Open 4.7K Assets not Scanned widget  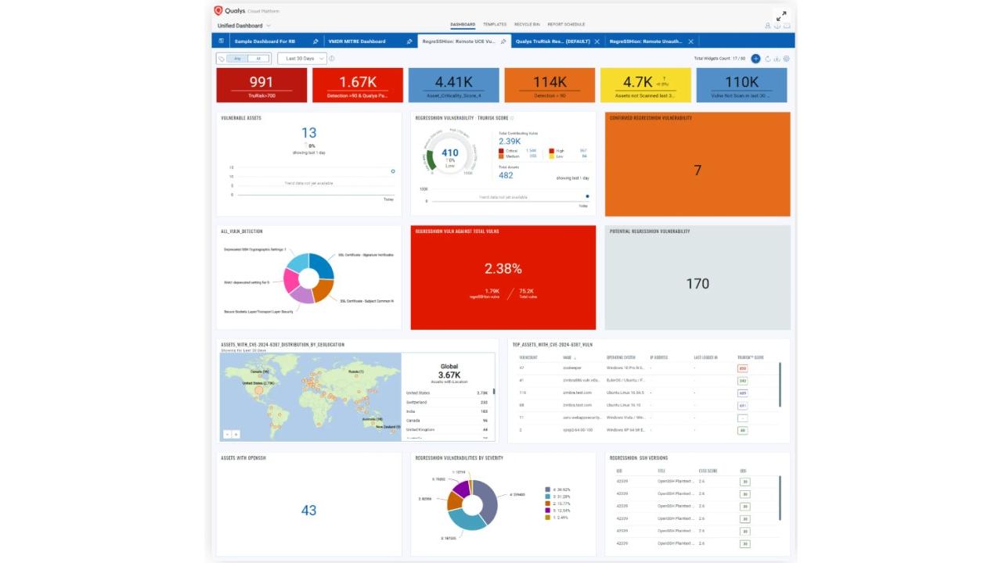pyautogui.click(x=646, y=84)
